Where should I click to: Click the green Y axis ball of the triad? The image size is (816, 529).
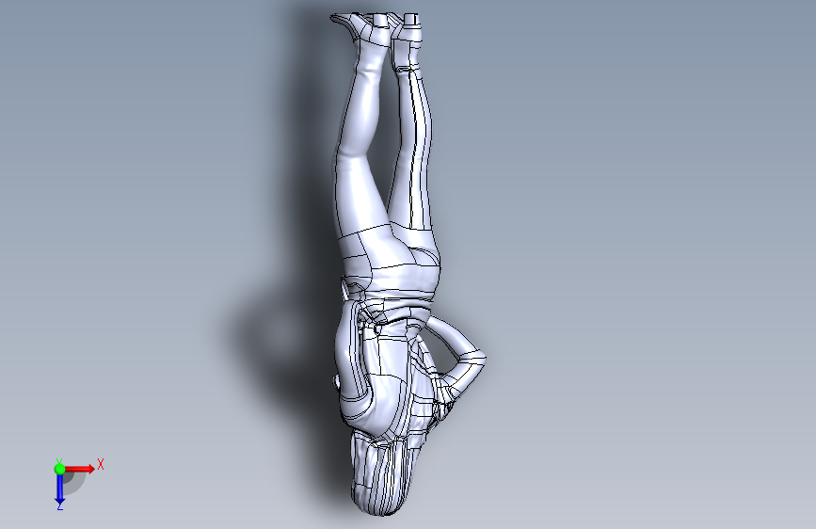[59, 469]
